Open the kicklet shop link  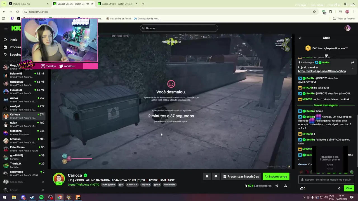pos(322,71)
